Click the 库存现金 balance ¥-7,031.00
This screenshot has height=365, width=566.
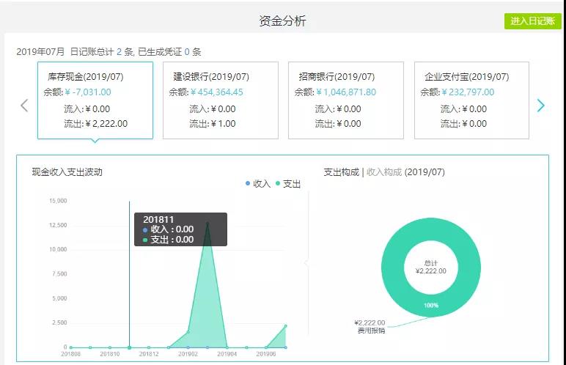88,92
